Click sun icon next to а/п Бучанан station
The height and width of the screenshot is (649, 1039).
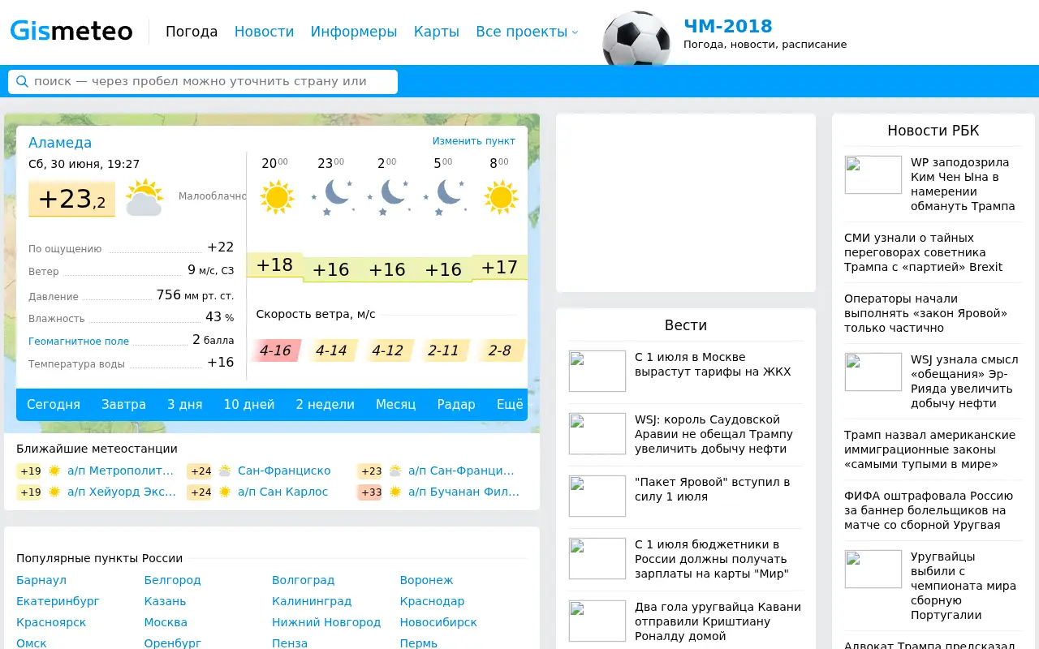(x=395, y=492)
